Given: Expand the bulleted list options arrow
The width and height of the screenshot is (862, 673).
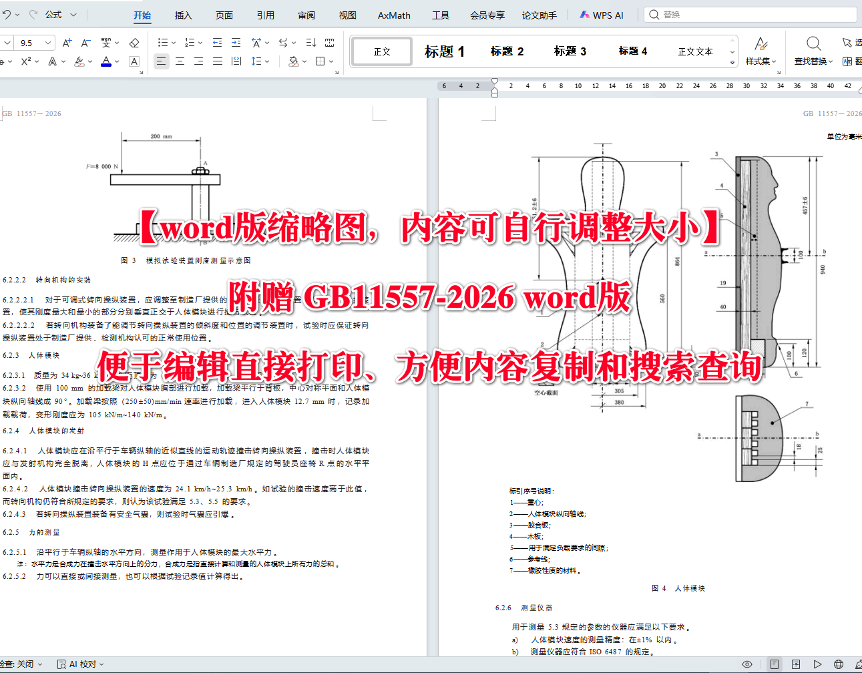Looking at the screenshot, I should [174, 43].
